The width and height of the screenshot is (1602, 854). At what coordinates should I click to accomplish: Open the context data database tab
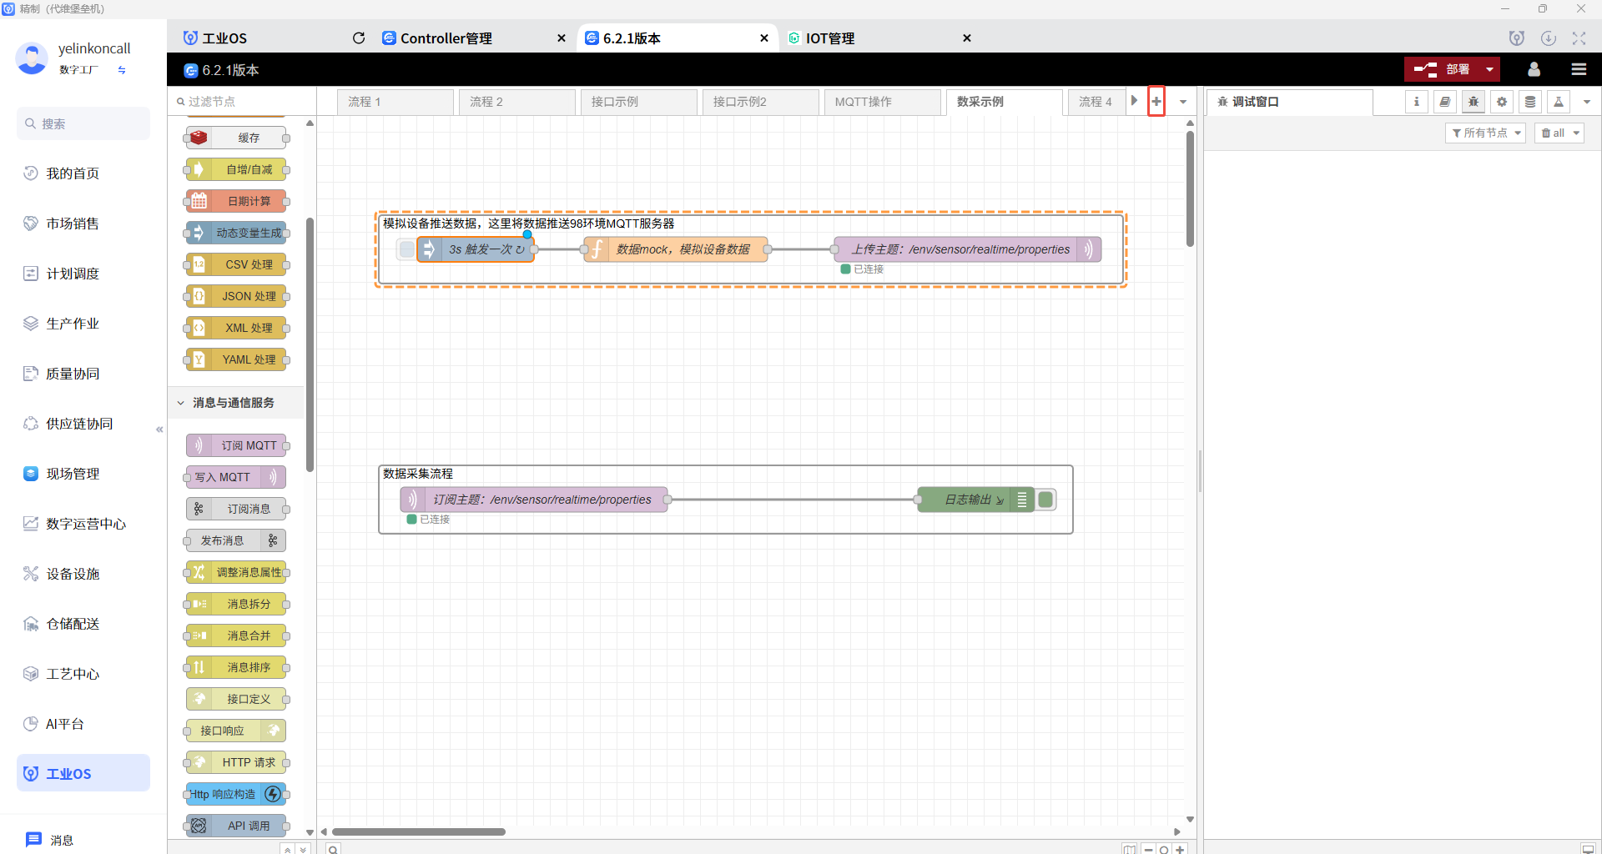coord(1530,102)
